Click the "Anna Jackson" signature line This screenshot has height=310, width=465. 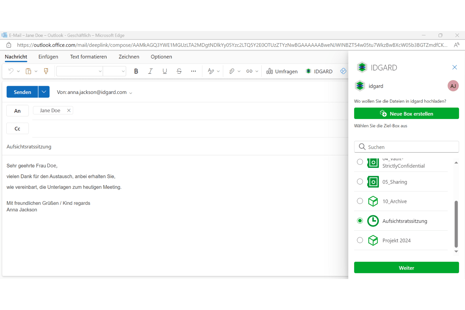(22, 210)
